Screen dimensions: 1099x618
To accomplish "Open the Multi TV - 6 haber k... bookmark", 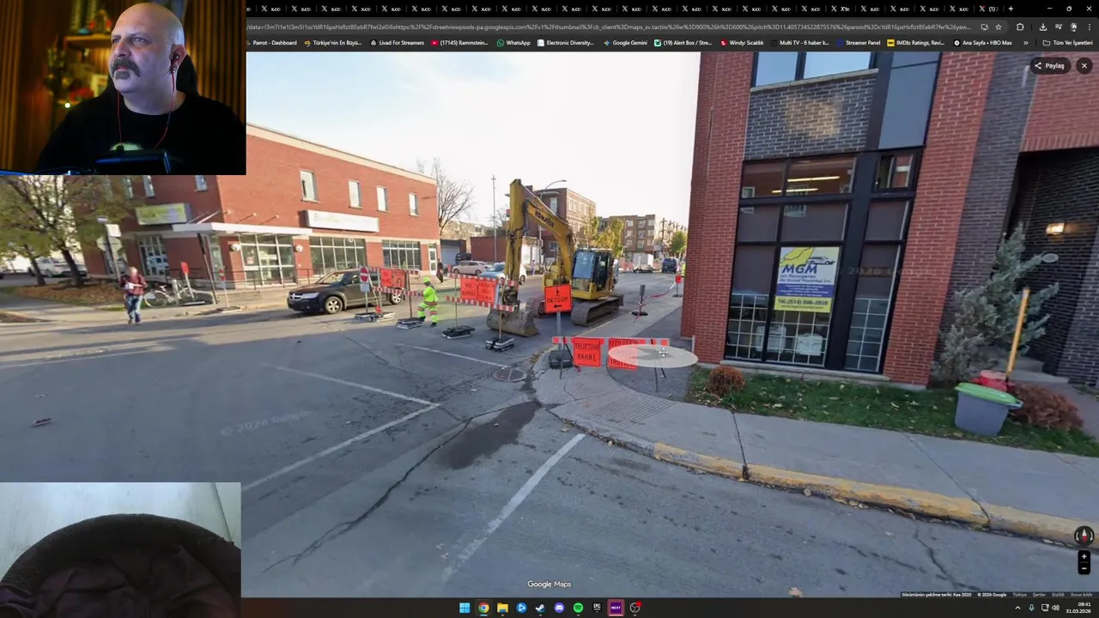I will click(x=800, y=43).
